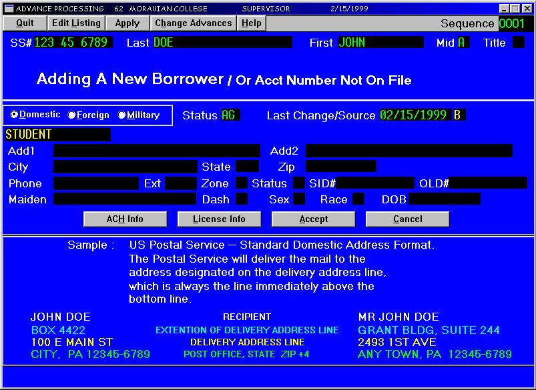Screen dimensions: 536x390
Task: Open the Help menu
Action: [x=251, y=23]
